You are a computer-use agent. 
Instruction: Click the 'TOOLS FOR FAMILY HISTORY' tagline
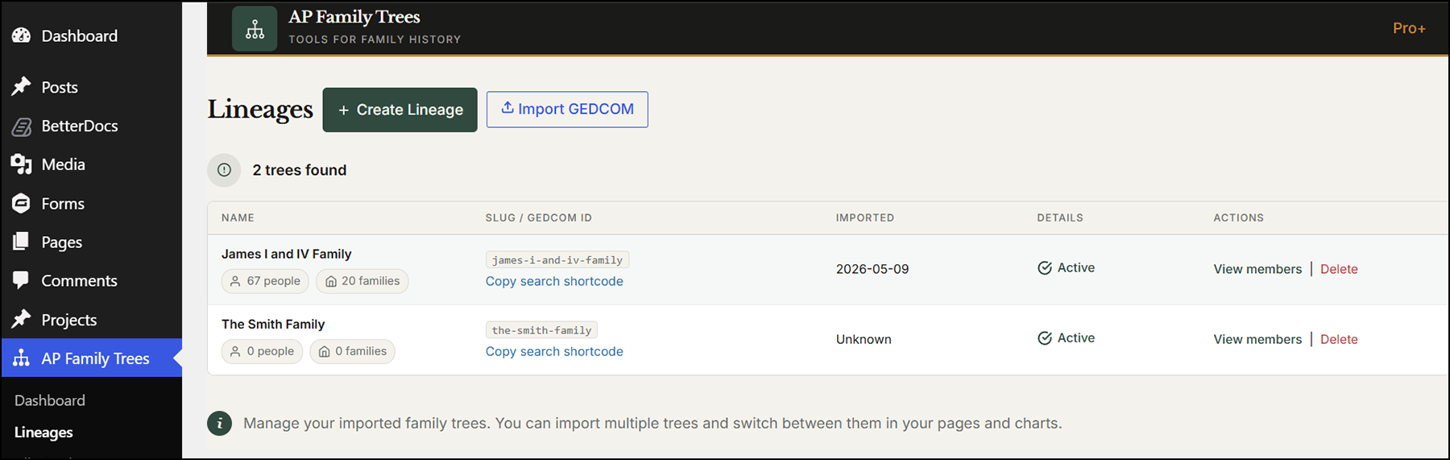375,39
